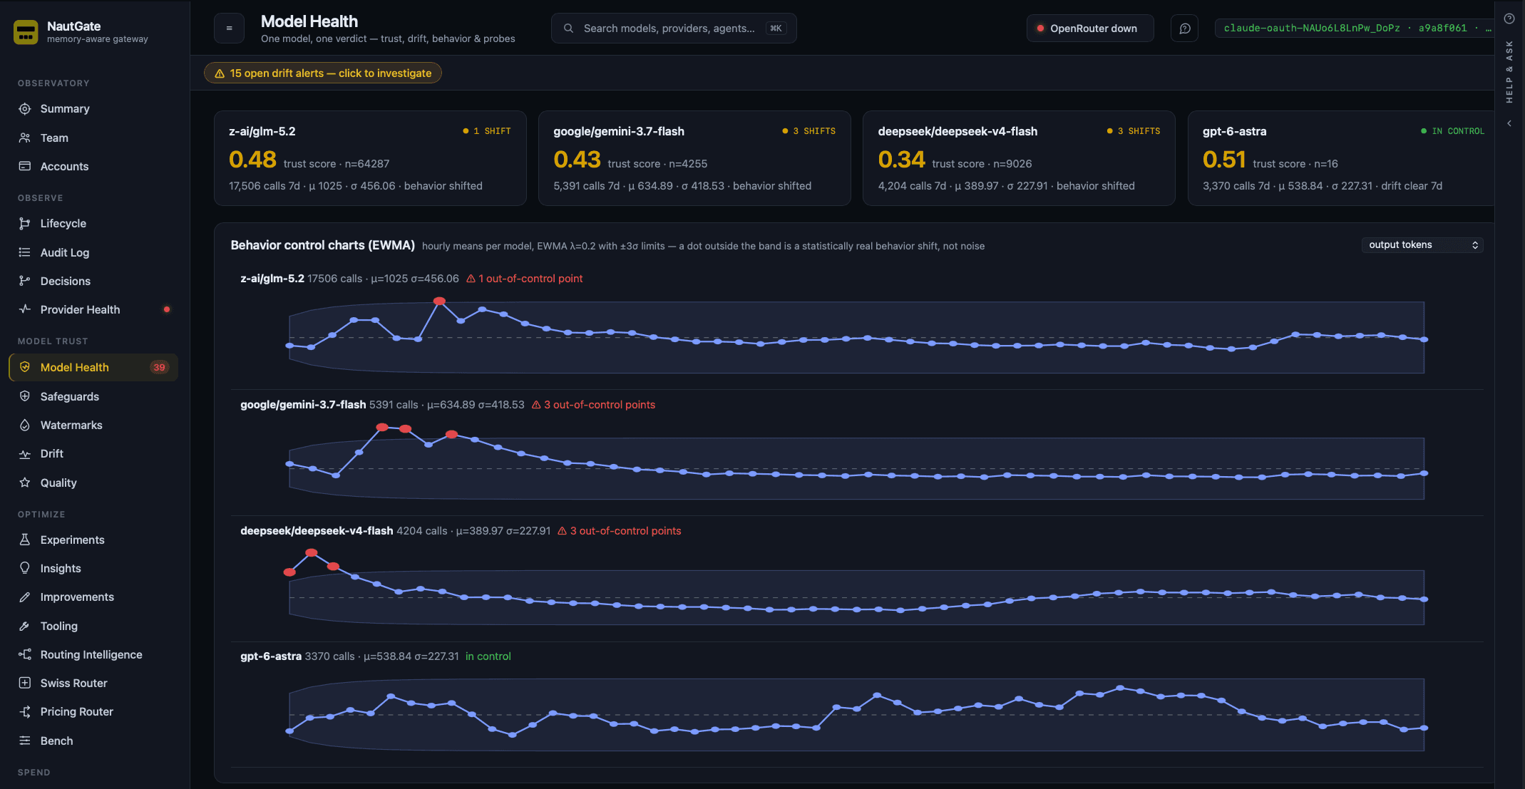
Task: Select Model Health in the sidebar
Action: coord(93,367)
